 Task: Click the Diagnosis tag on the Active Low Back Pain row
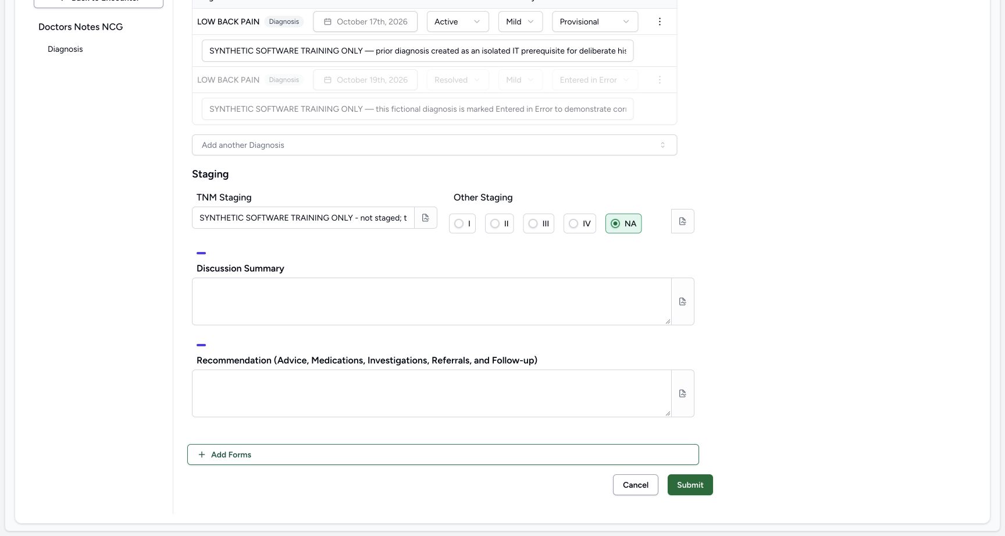[284, 22]
